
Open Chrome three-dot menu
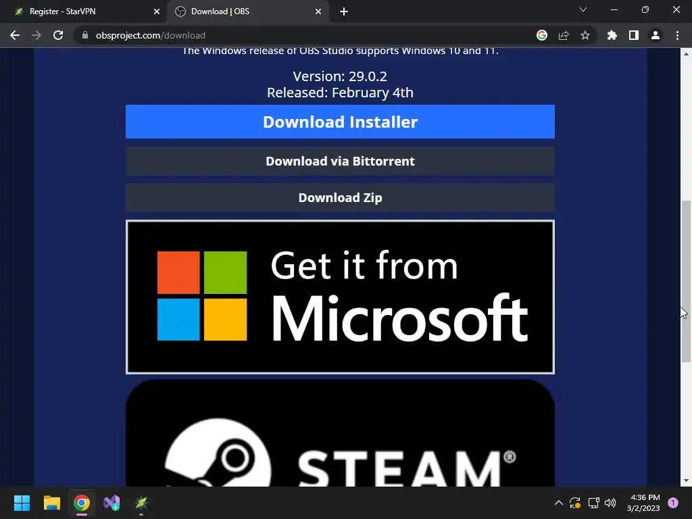click(x=677, y=35)
